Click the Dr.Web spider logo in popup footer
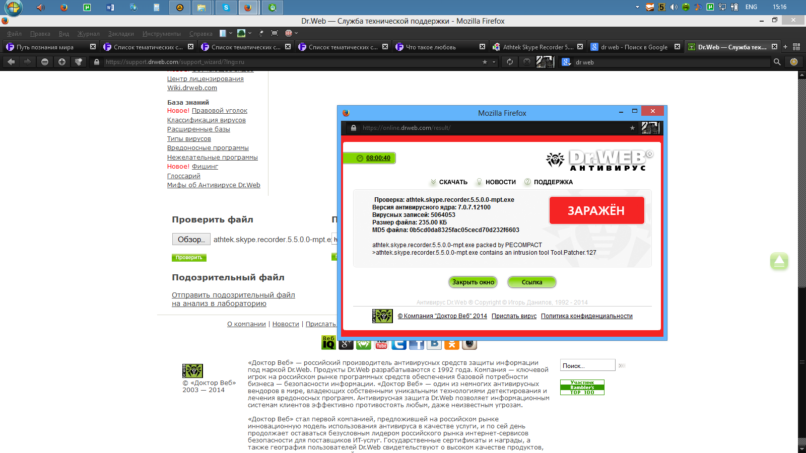 [382, 316]
